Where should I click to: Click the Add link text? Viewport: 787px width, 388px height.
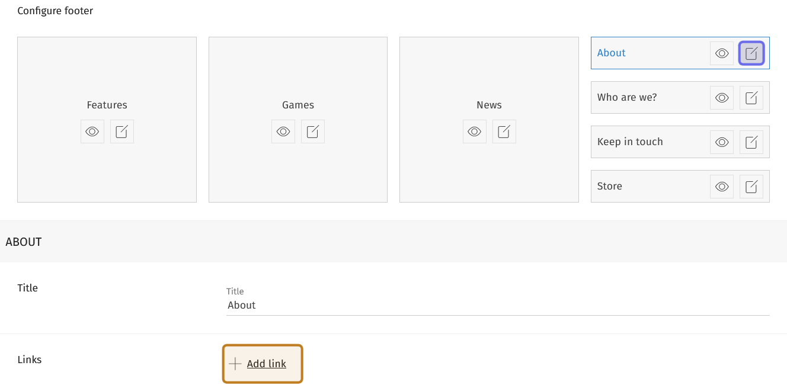coord(267,364)
